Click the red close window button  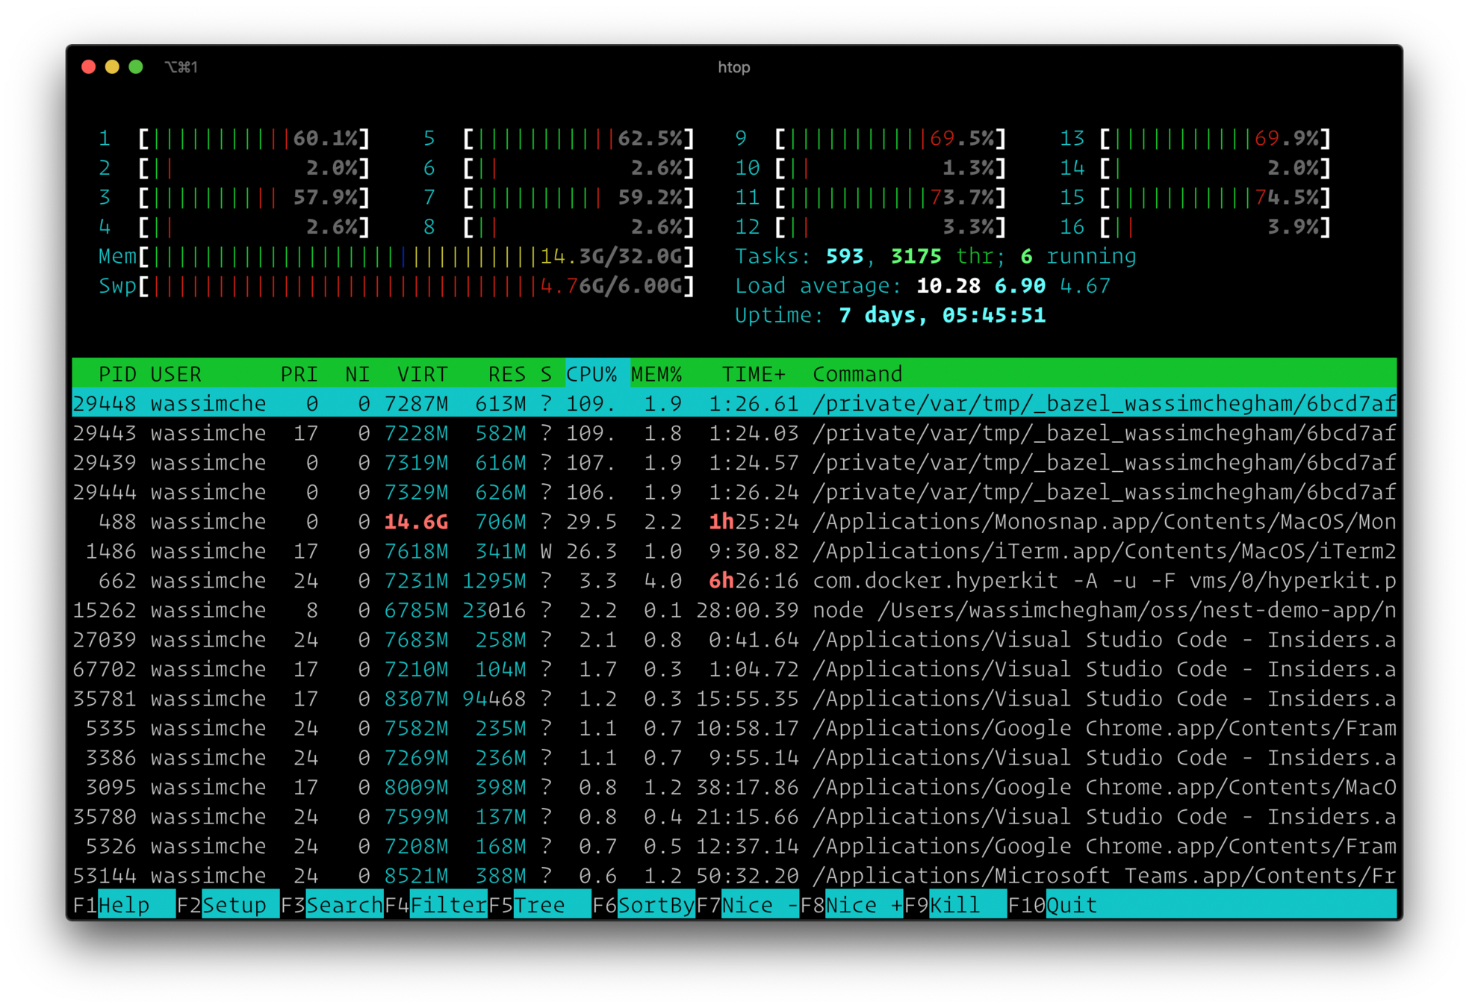pos(88,67)
